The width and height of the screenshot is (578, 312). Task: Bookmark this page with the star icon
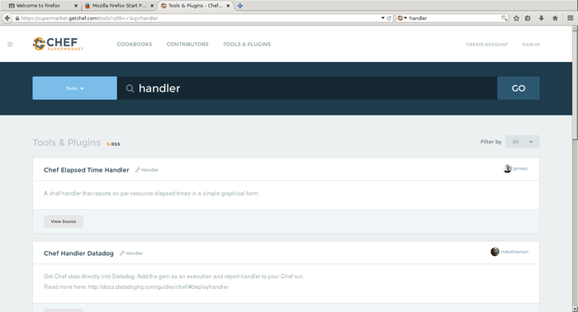[x=516, y=18]
